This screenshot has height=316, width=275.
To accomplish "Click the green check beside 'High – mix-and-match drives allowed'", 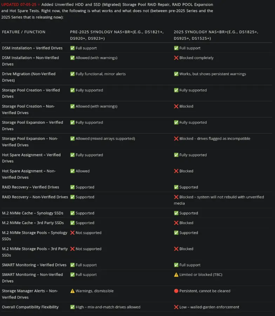I will tap(72, 307).
